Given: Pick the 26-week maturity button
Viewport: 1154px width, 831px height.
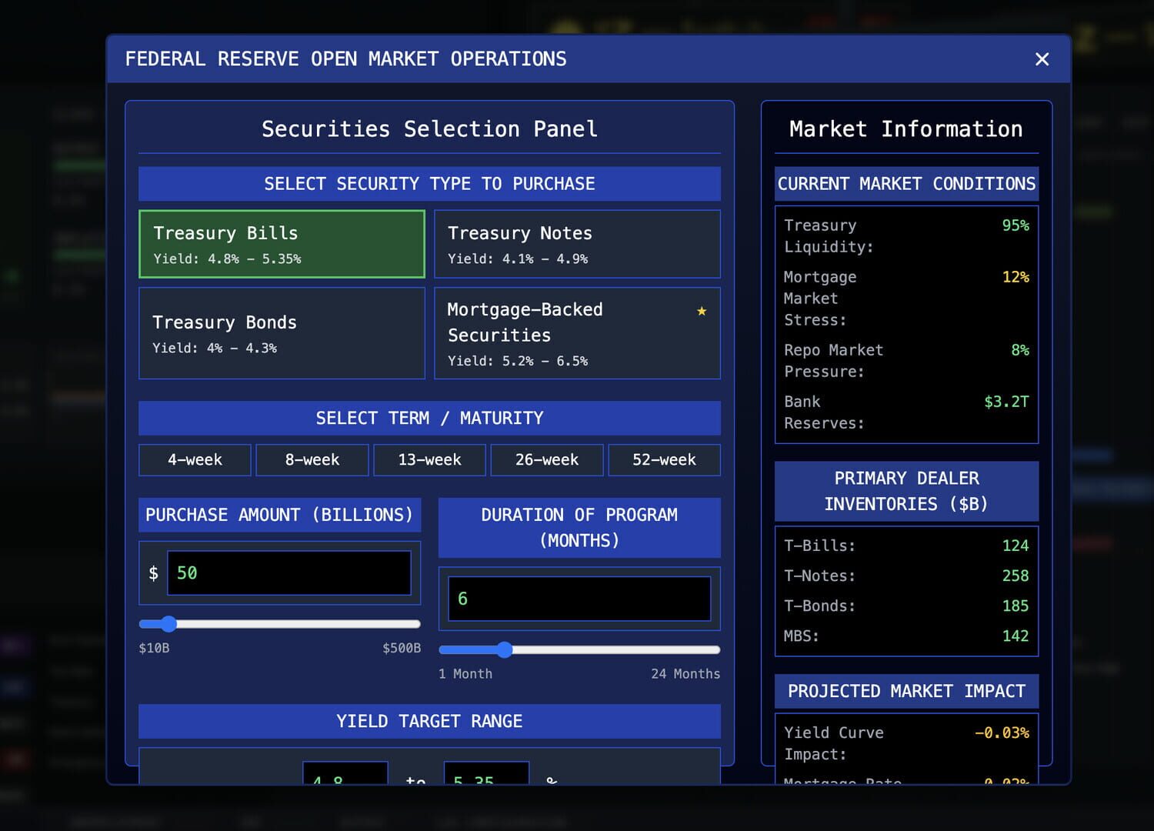Looking at the screenshot, I should pos(546,460).
